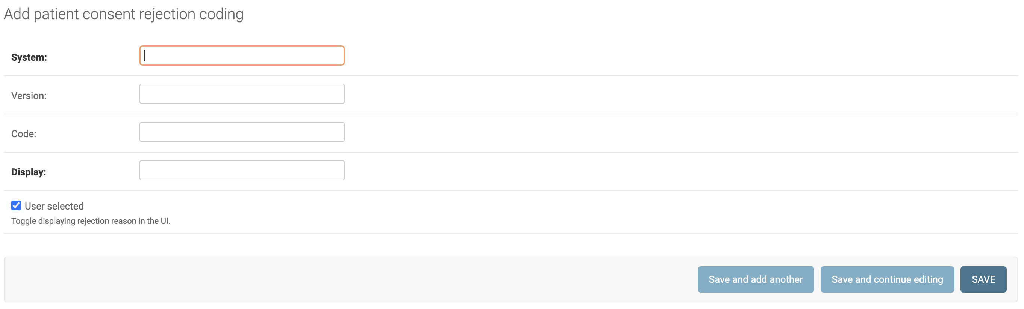Click Save and continue editing
Screen dimensions: 1024x309
(887, 279)
